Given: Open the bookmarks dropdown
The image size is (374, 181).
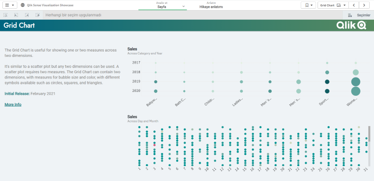Looking at the screenshot, I should pos(308,5).
